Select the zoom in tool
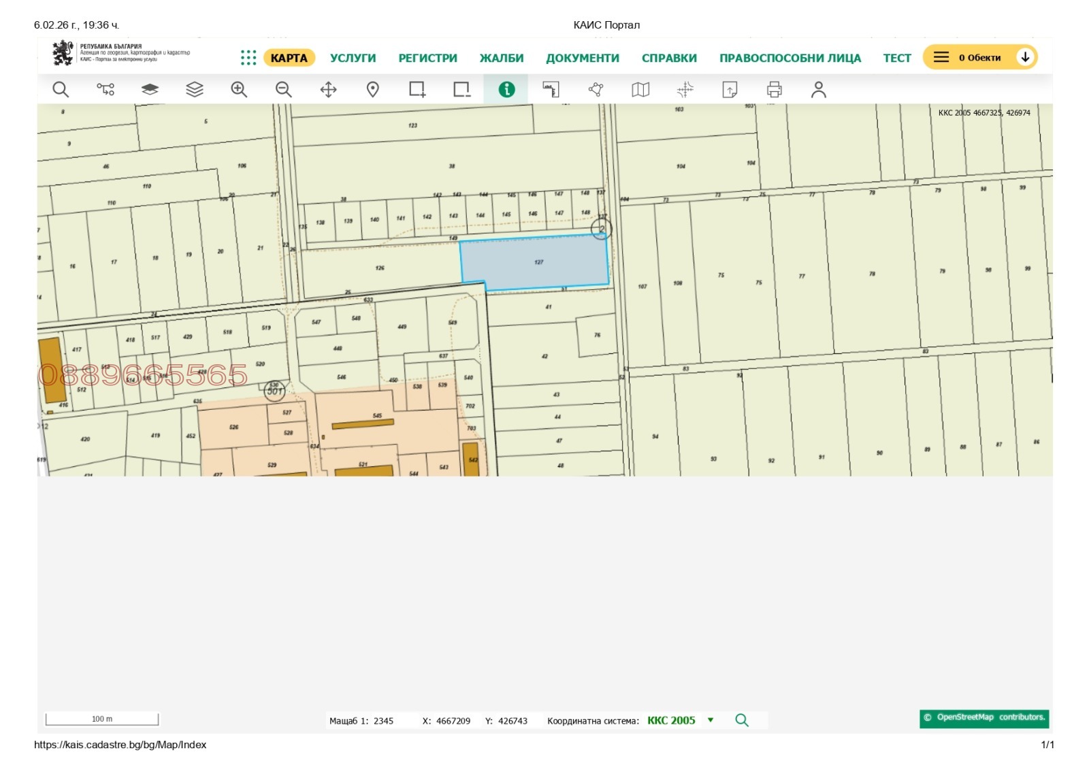This screenshot has width=1089, height=770. coord(239,89)
